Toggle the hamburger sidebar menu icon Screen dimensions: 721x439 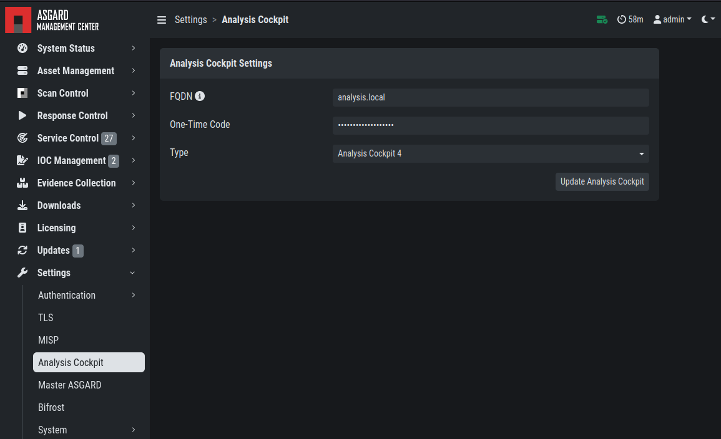[x=162, y=20]
